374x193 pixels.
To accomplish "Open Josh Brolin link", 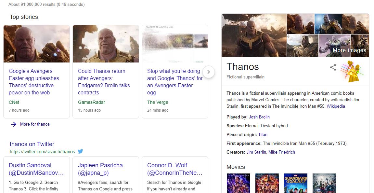I will [259, 117].
